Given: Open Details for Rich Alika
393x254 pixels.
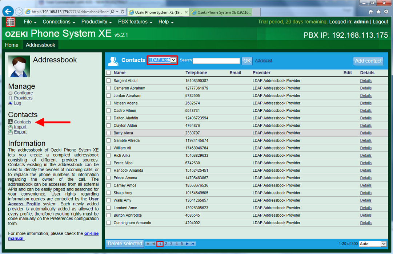Looking at the screenshot, I should tap(366, 155).
